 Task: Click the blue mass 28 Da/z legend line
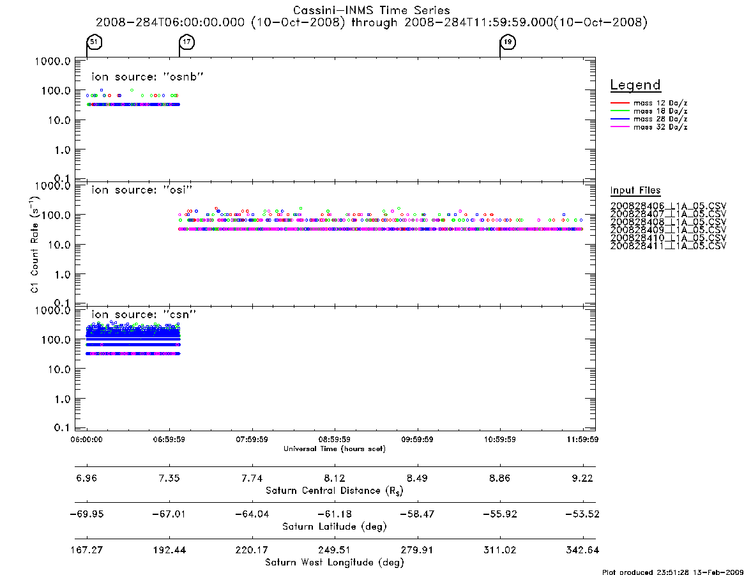(619, 119)
